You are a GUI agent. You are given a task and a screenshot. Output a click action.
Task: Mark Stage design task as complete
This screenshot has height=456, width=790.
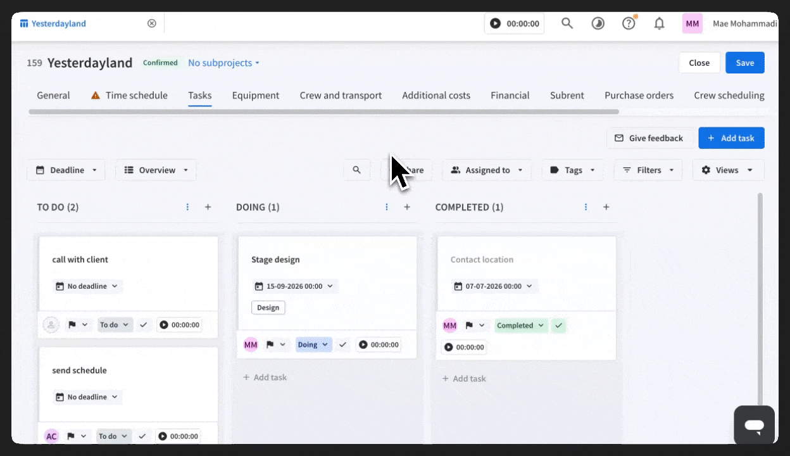(x=343, y=345)
